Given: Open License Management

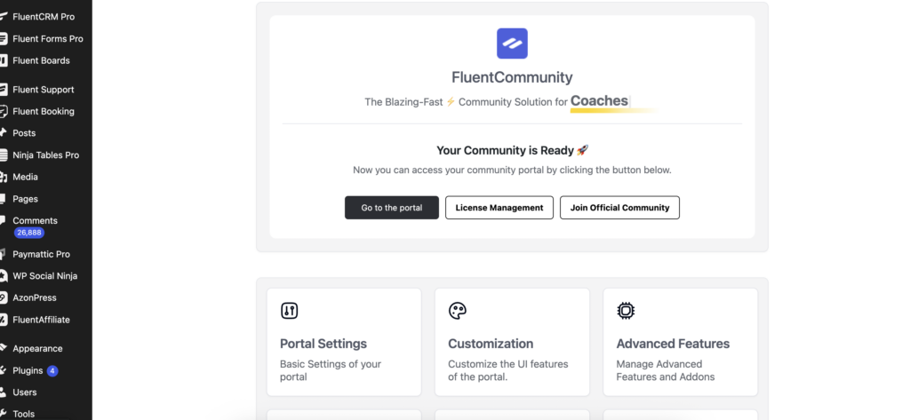Looking at the screenshot, I should pyautogui.click(x=499, y=208).
